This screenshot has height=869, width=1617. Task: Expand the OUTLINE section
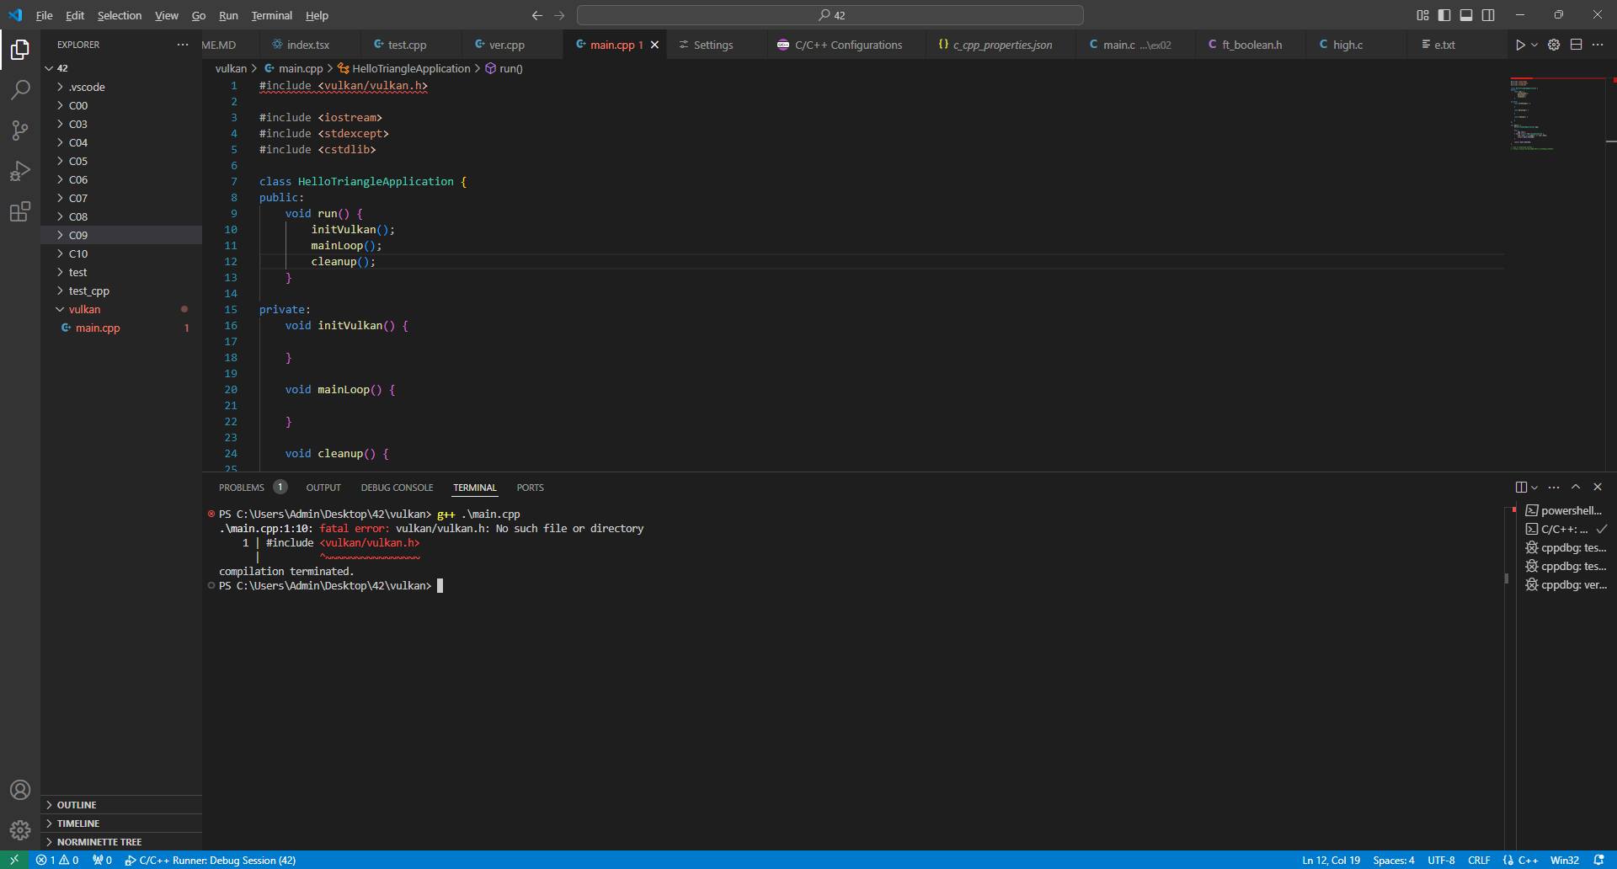121,805
